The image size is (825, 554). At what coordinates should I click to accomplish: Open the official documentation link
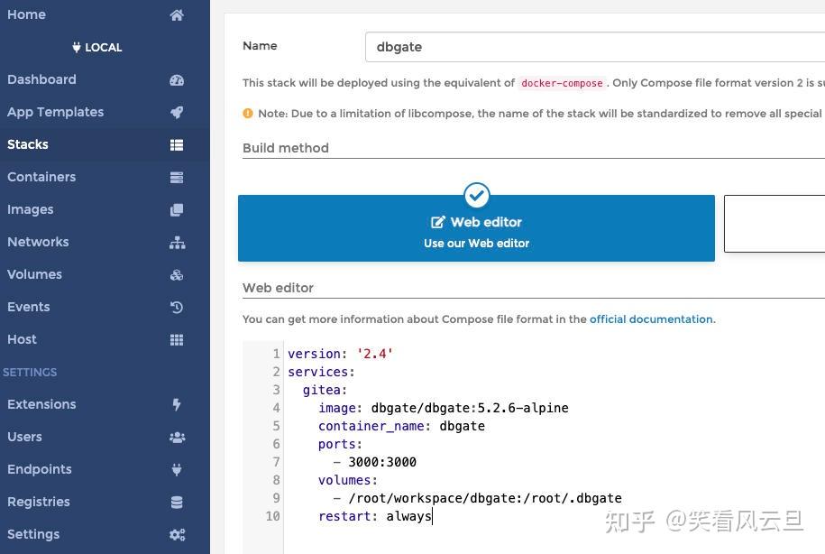click(651, 319)
